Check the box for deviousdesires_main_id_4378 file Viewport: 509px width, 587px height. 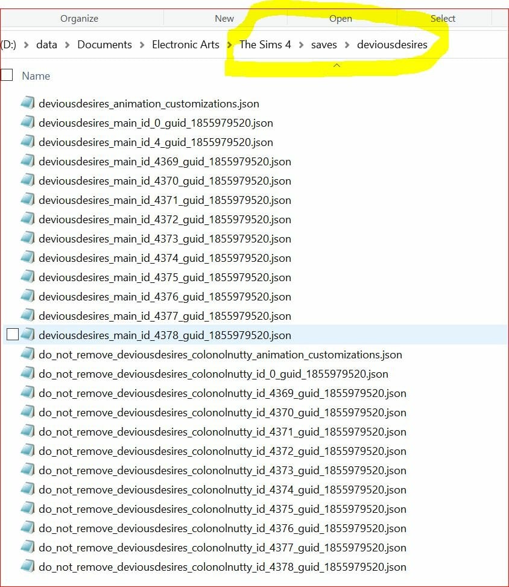[x=13, y=334]
